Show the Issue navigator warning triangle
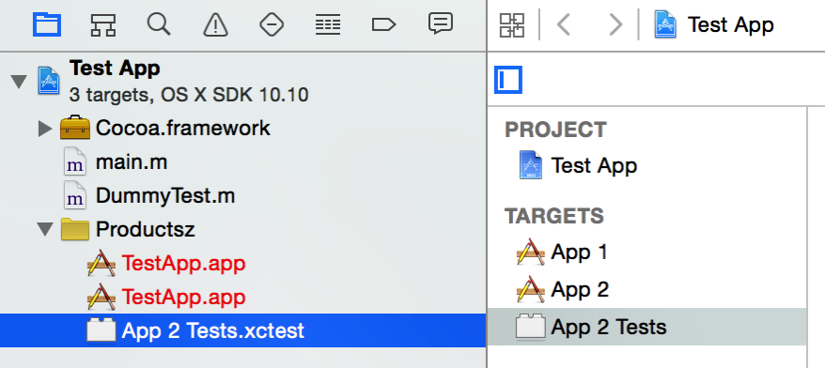The image size is (825, 368). point(215,24)
